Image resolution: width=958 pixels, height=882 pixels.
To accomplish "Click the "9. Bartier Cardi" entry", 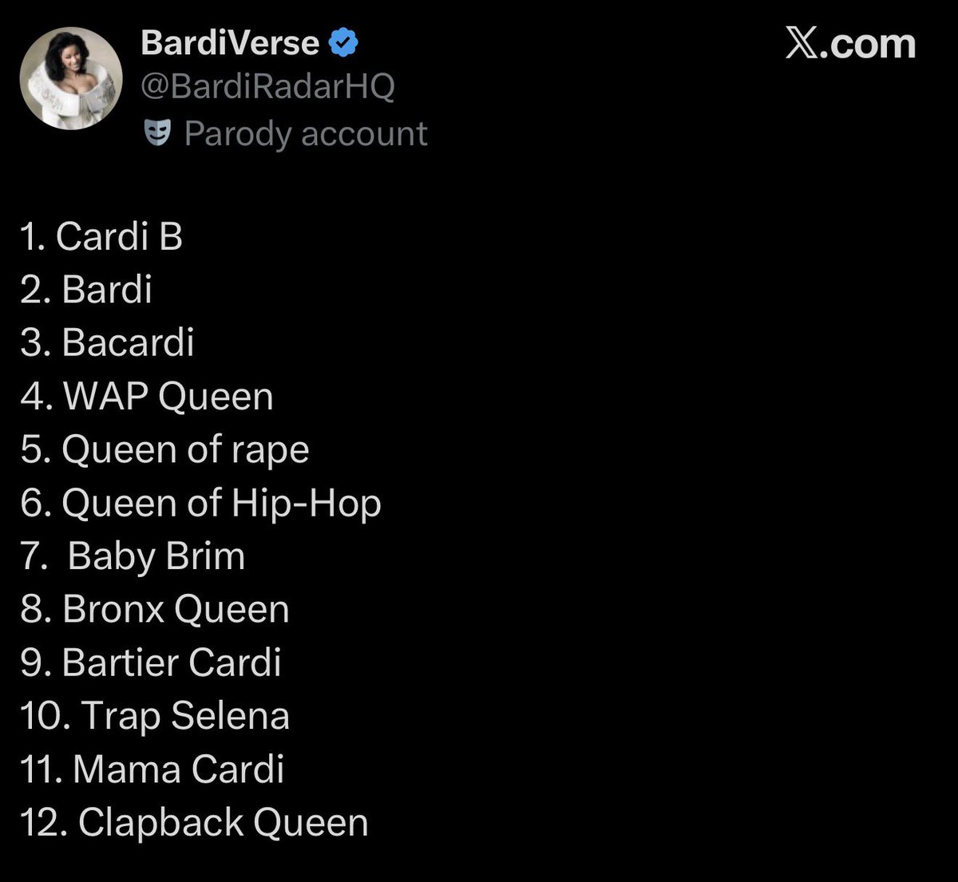I will (151, 663).
